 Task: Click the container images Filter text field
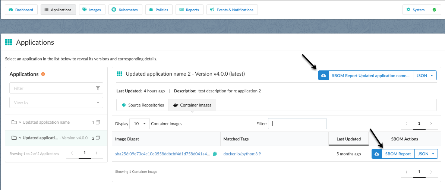[297, 124]
